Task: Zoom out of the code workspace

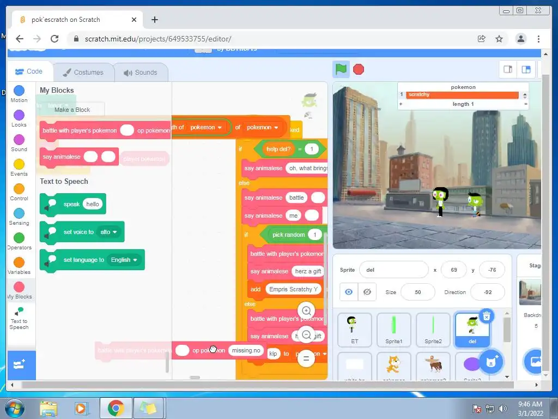Action: click(306, 334)
